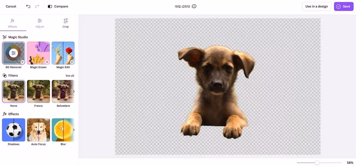Click the Undo arrow icon
Image resolution: width=356 pixels, height=166 pixels.
28,6
